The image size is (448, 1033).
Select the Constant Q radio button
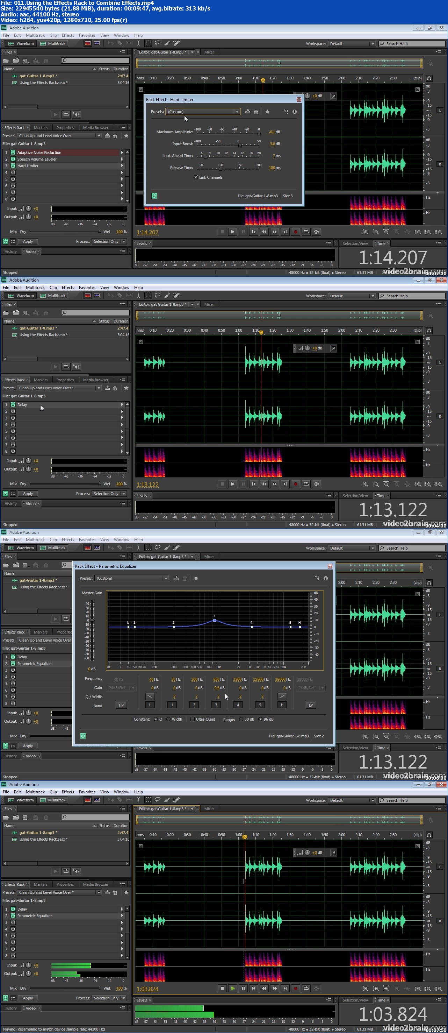point(156,719)
